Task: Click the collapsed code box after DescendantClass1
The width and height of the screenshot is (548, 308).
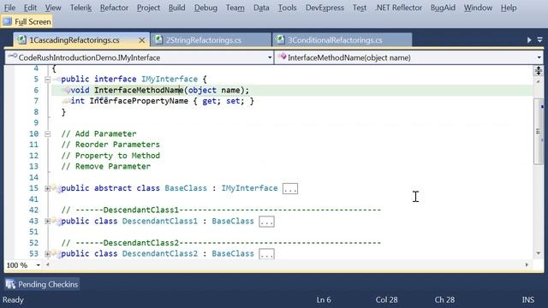Action: (266, 222)
